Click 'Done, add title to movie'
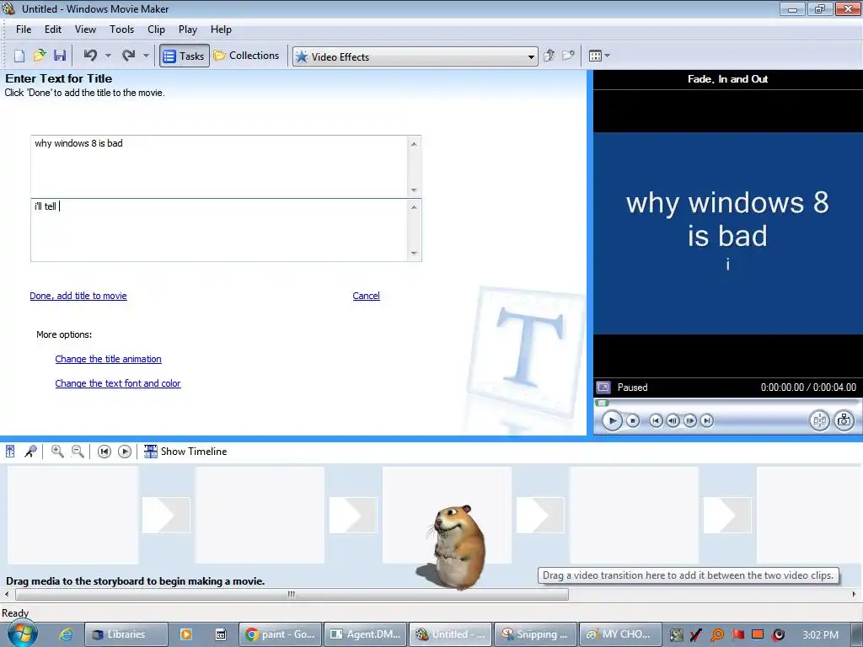Viewport: 863px width, 647px height. tap(78, 296)
